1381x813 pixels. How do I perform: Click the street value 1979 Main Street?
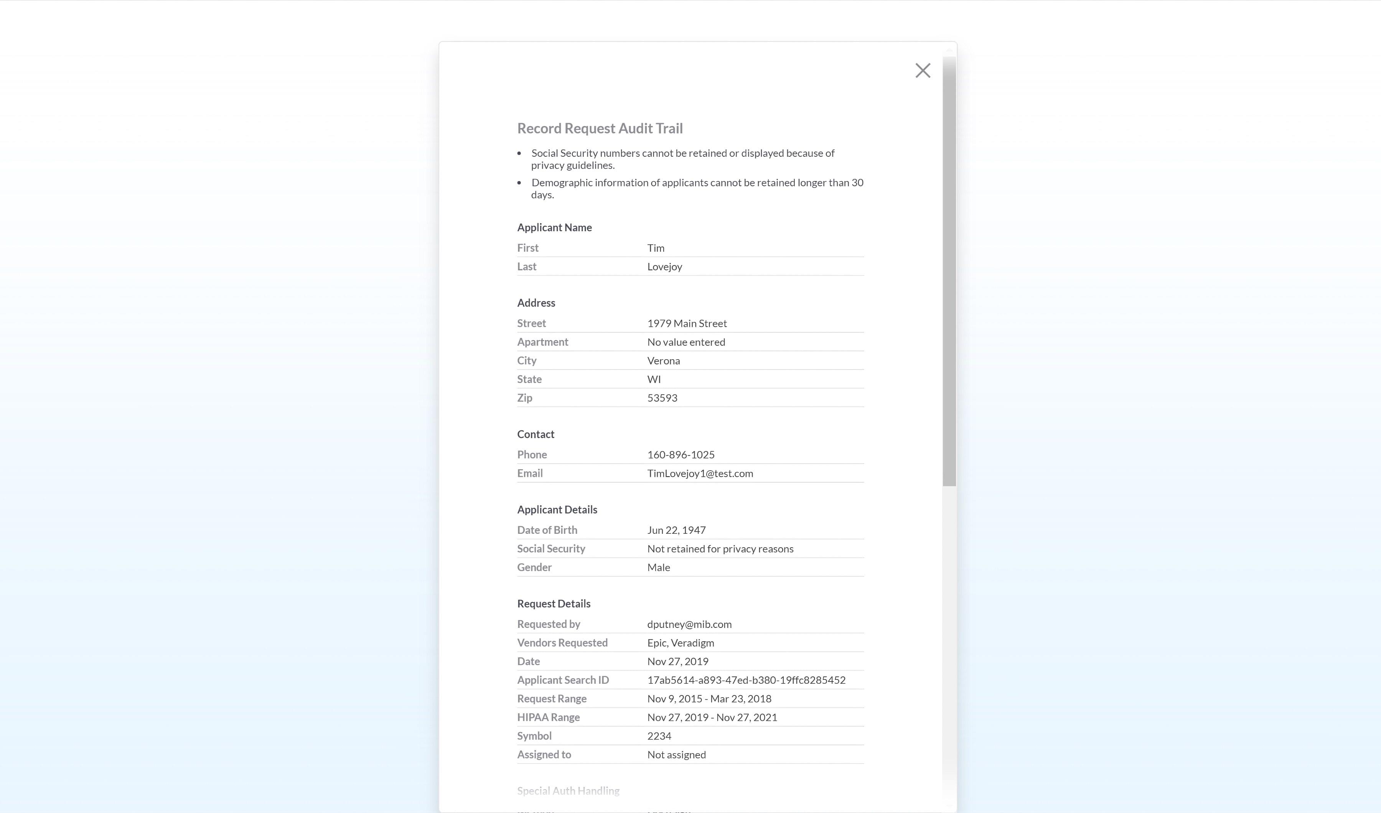tap(687, 323)
